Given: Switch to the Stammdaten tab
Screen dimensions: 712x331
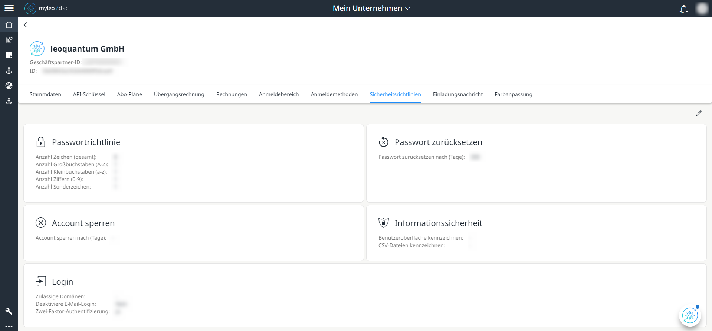Looking at the screenshot, I should pyautogui.click(x=45, y=94).
